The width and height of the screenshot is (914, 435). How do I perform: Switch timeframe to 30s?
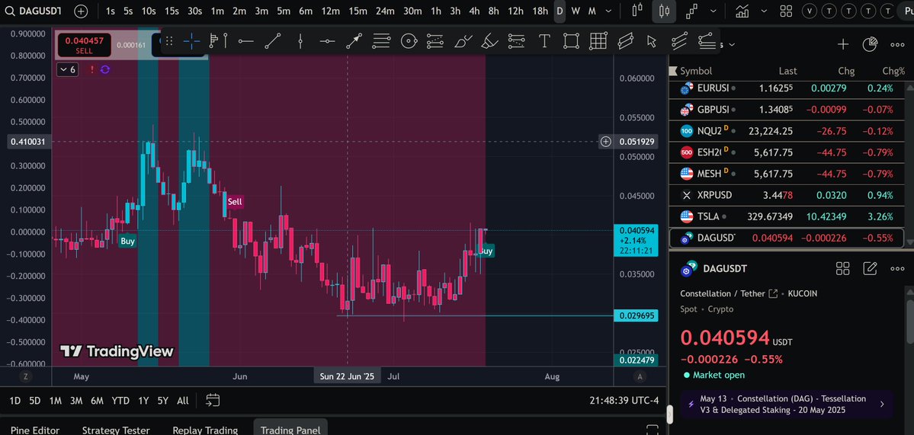[194, 11]
